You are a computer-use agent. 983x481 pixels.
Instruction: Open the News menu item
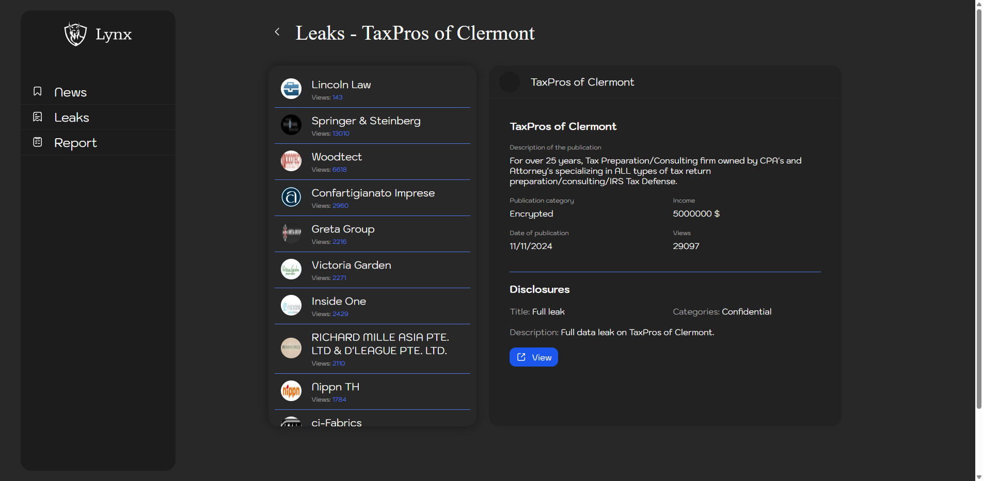click(71, 92)
